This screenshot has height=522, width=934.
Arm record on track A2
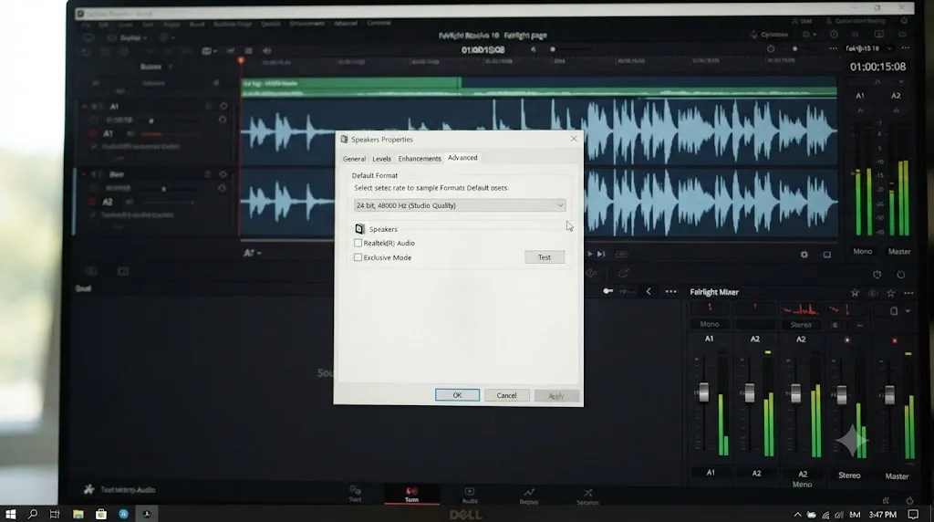pos(92,202)
